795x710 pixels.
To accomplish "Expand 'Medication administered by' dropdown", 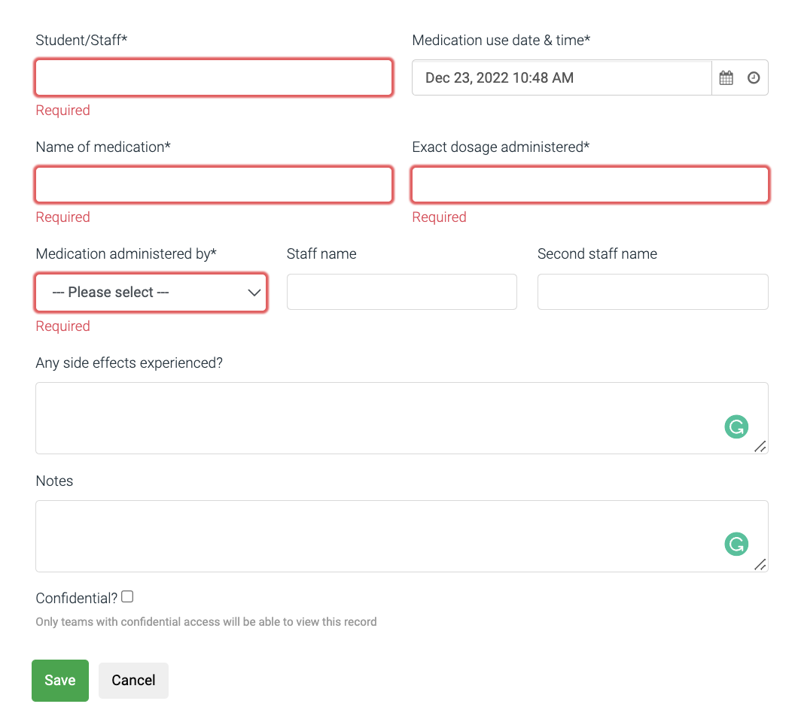I will [x=151, y=293].
